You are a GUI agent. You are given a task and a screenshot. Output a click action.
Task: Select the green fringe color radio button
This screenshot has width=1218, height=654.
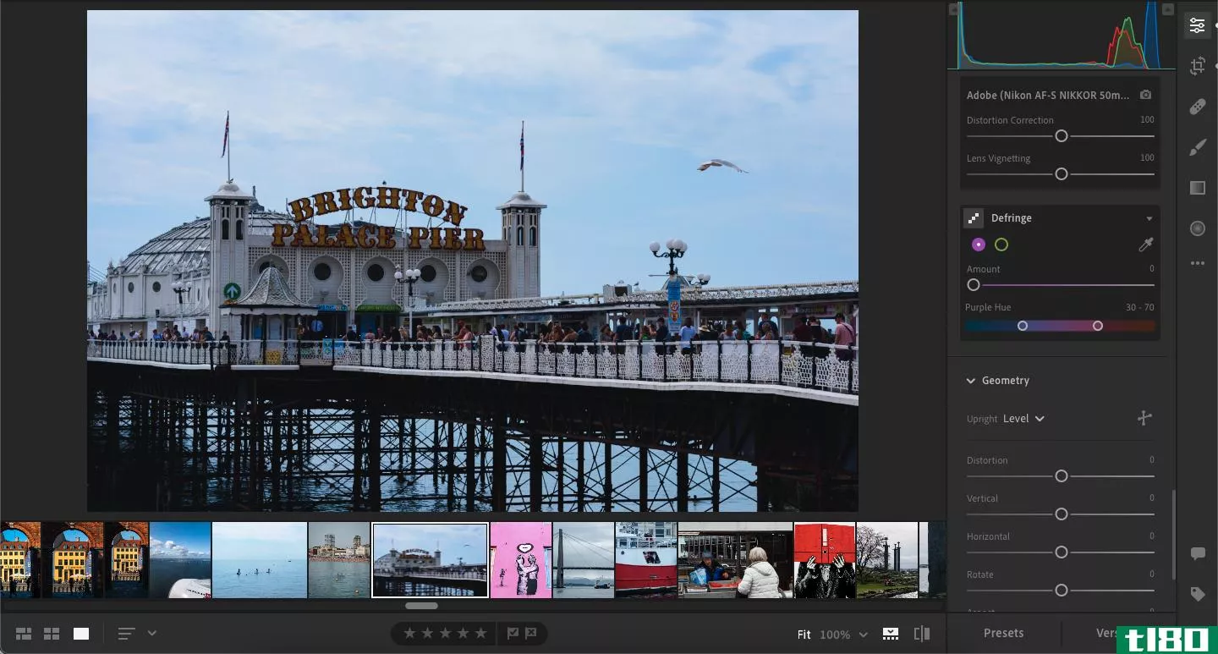coord(1001,245)
